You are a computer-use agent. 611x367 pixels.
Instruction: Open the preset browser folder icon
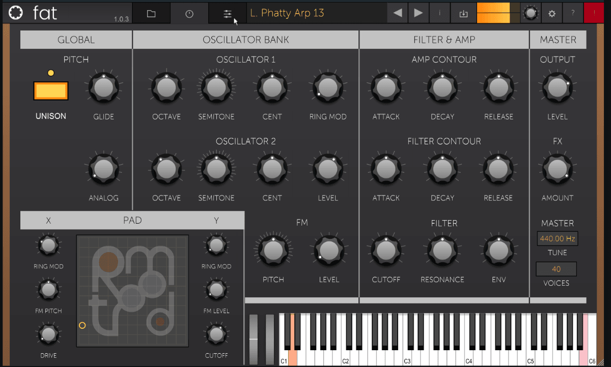[x=151, y=14]
